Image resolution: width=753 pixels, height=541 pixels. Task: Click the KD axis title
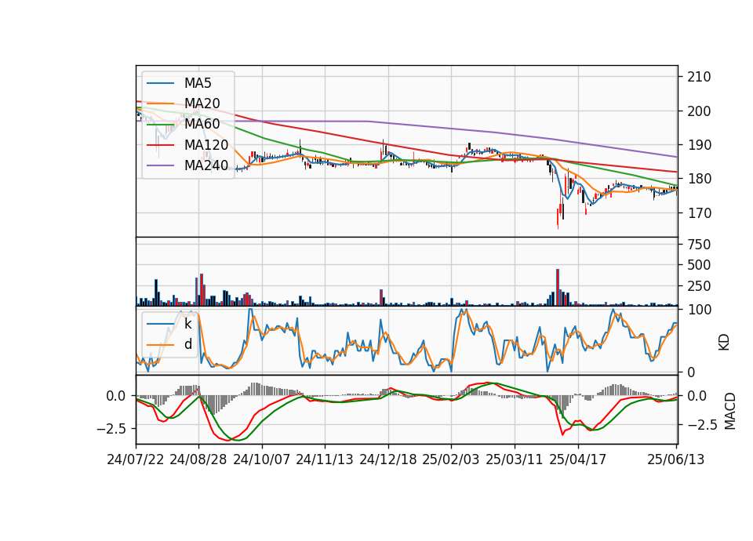[724, 343]
